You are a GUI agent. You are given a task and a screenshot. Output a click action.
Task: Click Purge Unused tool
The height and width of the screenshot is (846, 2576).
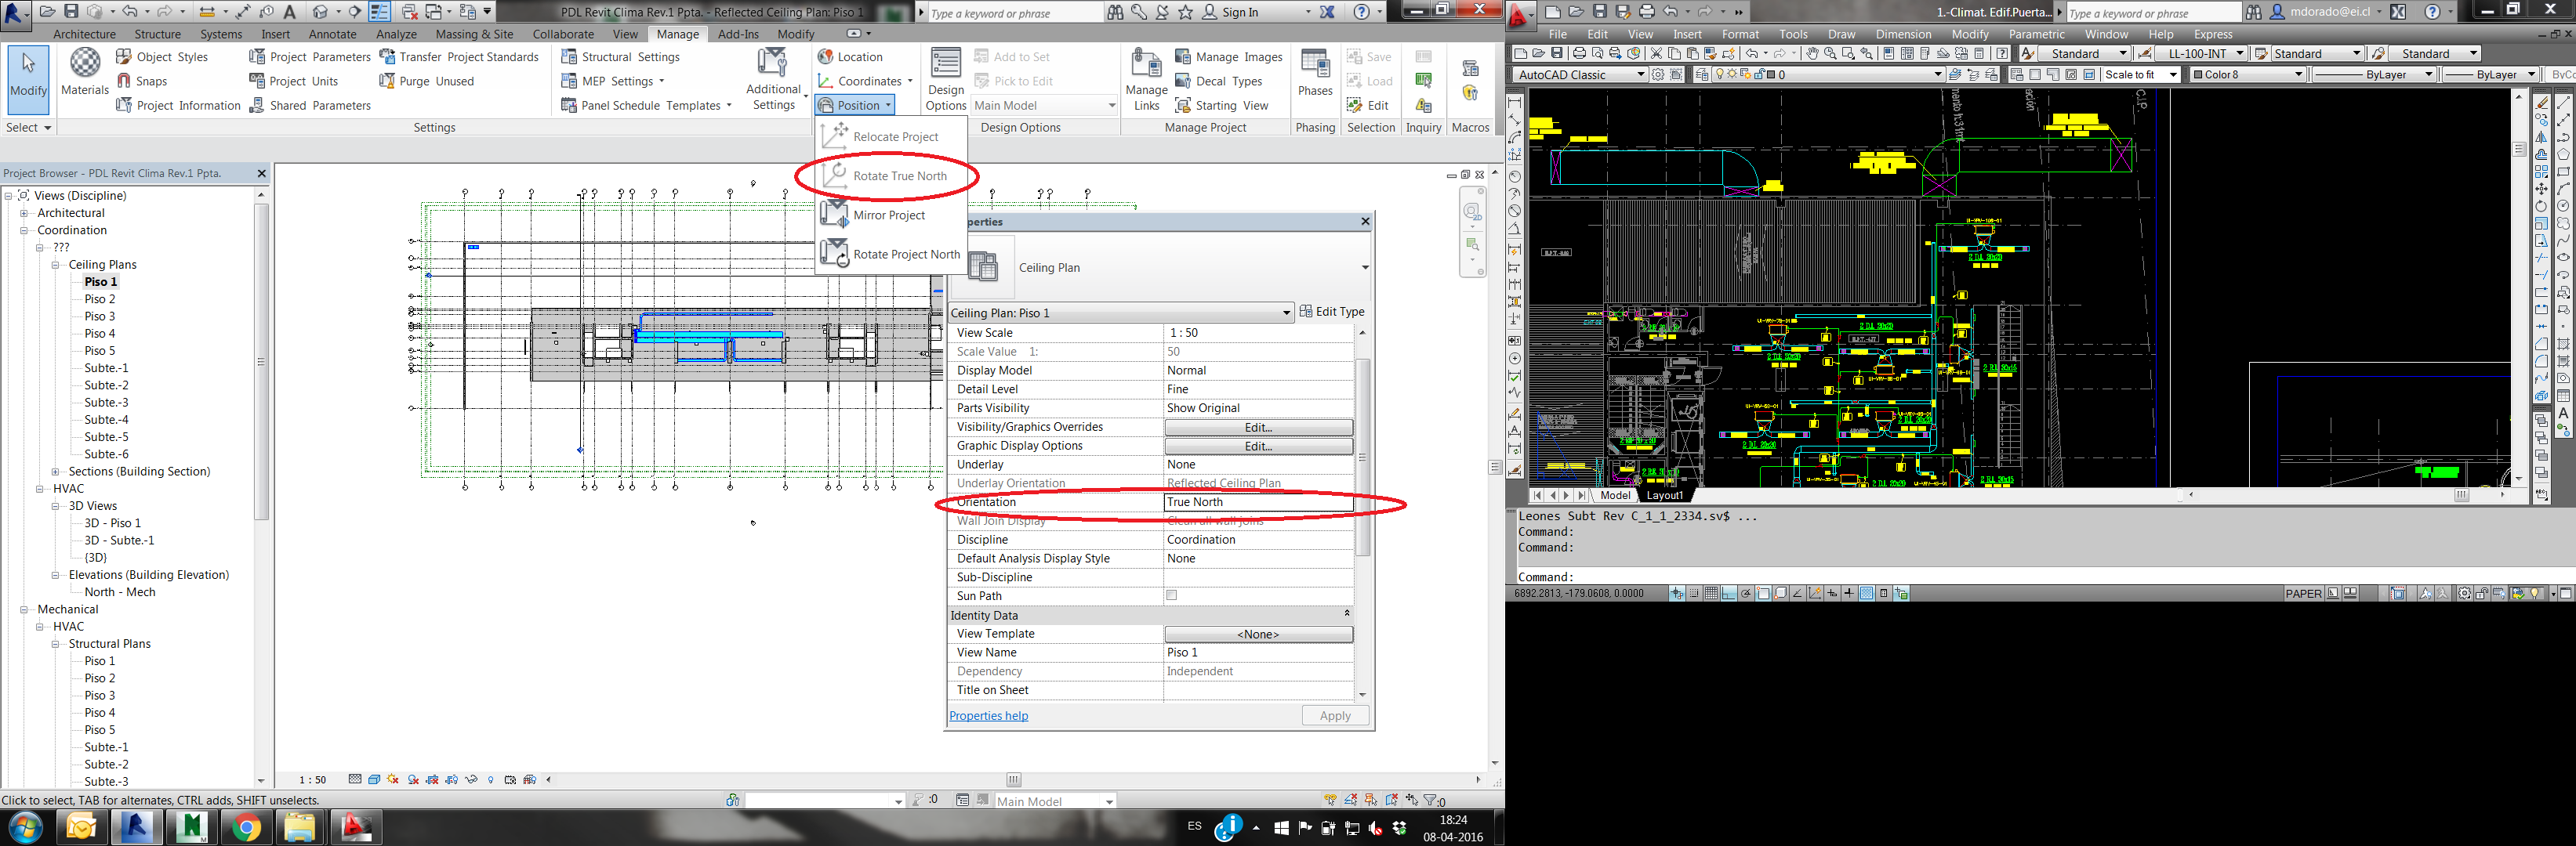[427, 81]
